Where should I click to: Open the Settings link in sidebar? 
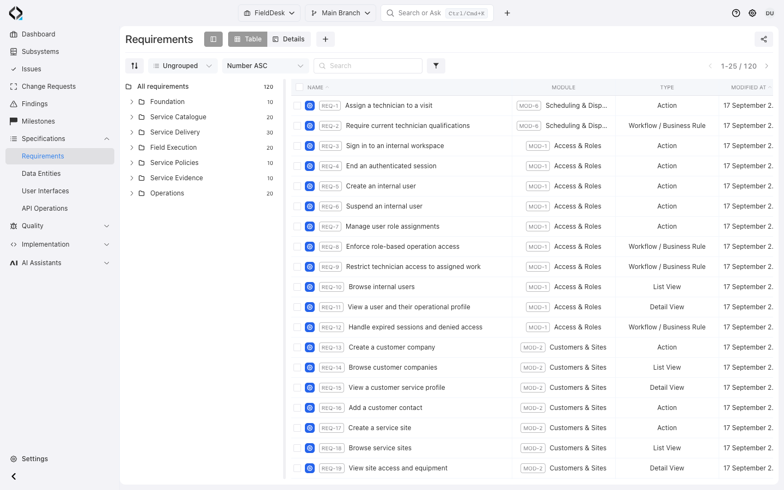tap(60, 459)
